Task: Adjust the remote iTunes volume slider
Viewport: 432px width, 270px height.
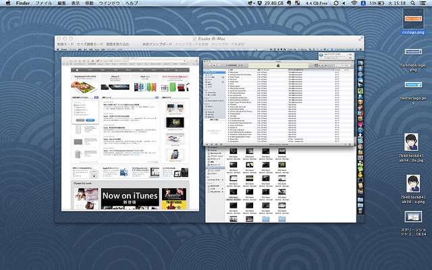Action: pyautogui.click(x=233, y=65)
